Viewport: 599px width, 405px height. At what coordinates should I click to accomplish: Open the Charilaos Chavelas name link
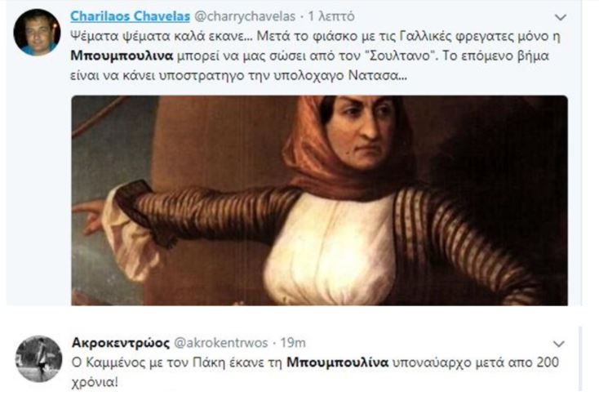[131, 16]
